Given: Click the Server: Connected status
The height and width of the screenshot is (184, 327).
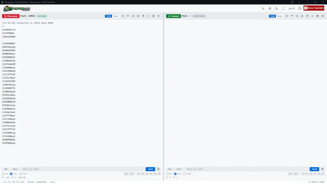Looking at the screenshot, I should (x=37, y=182).
